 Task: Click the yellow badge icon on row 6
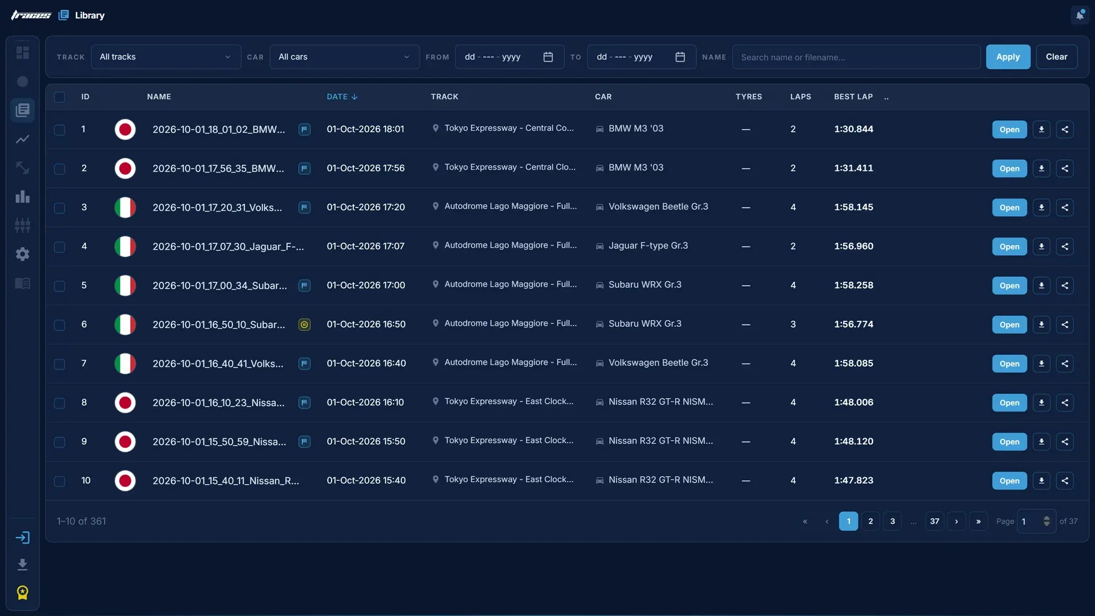point(305,324)
